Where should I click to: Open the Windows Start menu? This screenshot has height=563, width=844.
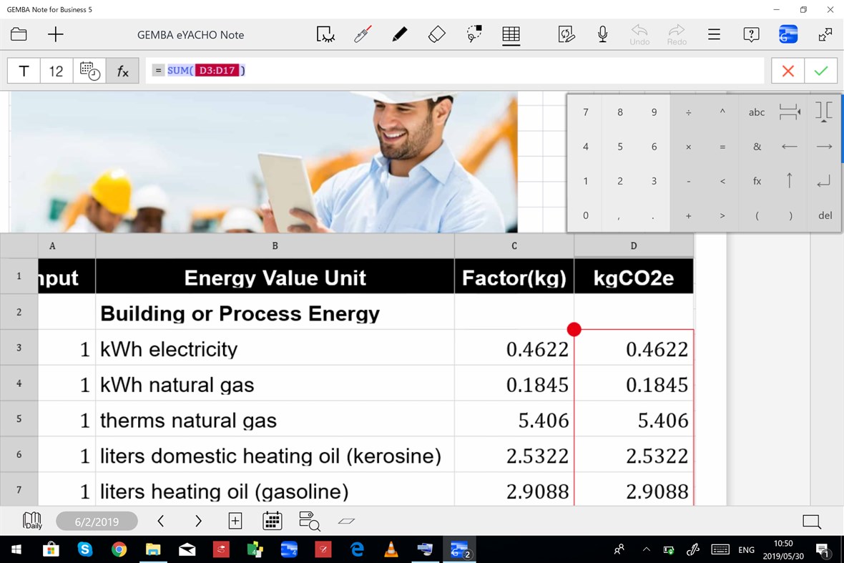(16, 549)
